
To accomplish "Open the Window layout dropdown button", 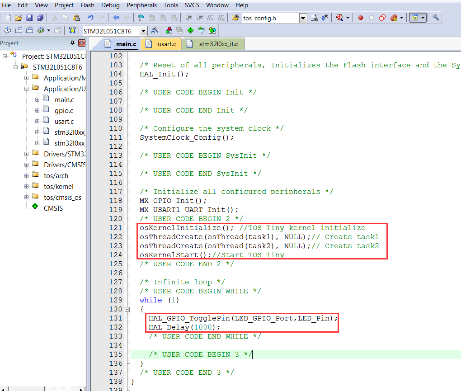I will (418, 18).
